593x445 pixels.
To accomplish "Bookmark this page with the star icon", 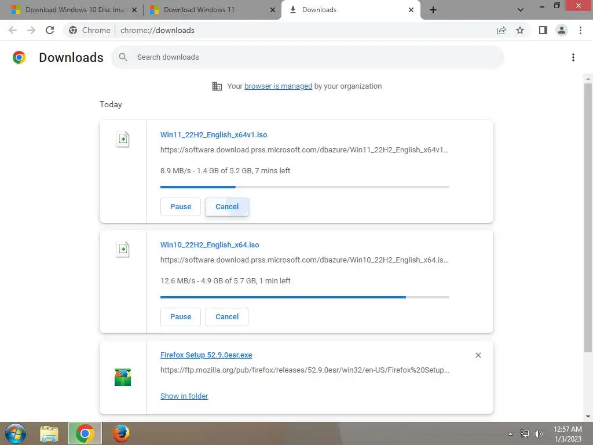I will tap(520, 30).
